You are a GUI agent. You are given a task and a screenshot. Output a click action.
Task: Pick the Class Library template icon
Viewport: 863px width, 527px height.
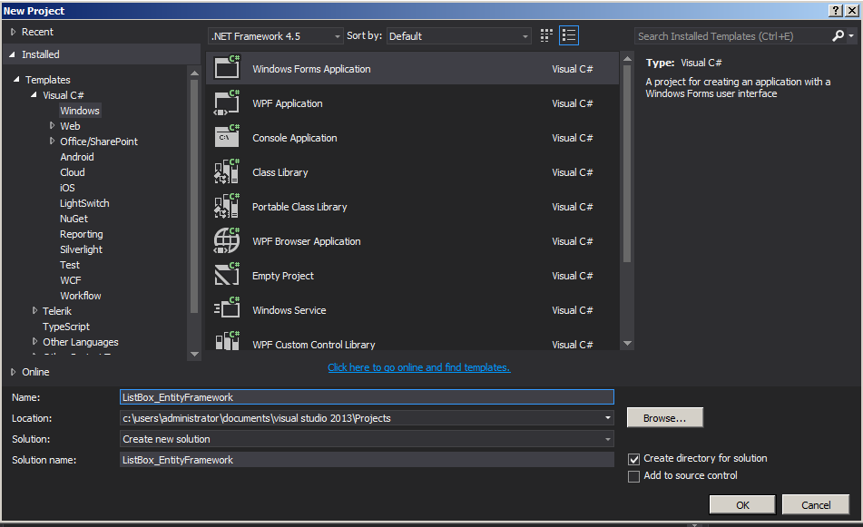click(227, 172)
